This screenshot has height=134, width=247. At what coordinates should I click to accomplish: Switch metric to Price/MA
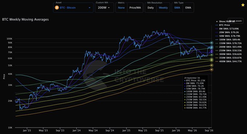[135, 8]
